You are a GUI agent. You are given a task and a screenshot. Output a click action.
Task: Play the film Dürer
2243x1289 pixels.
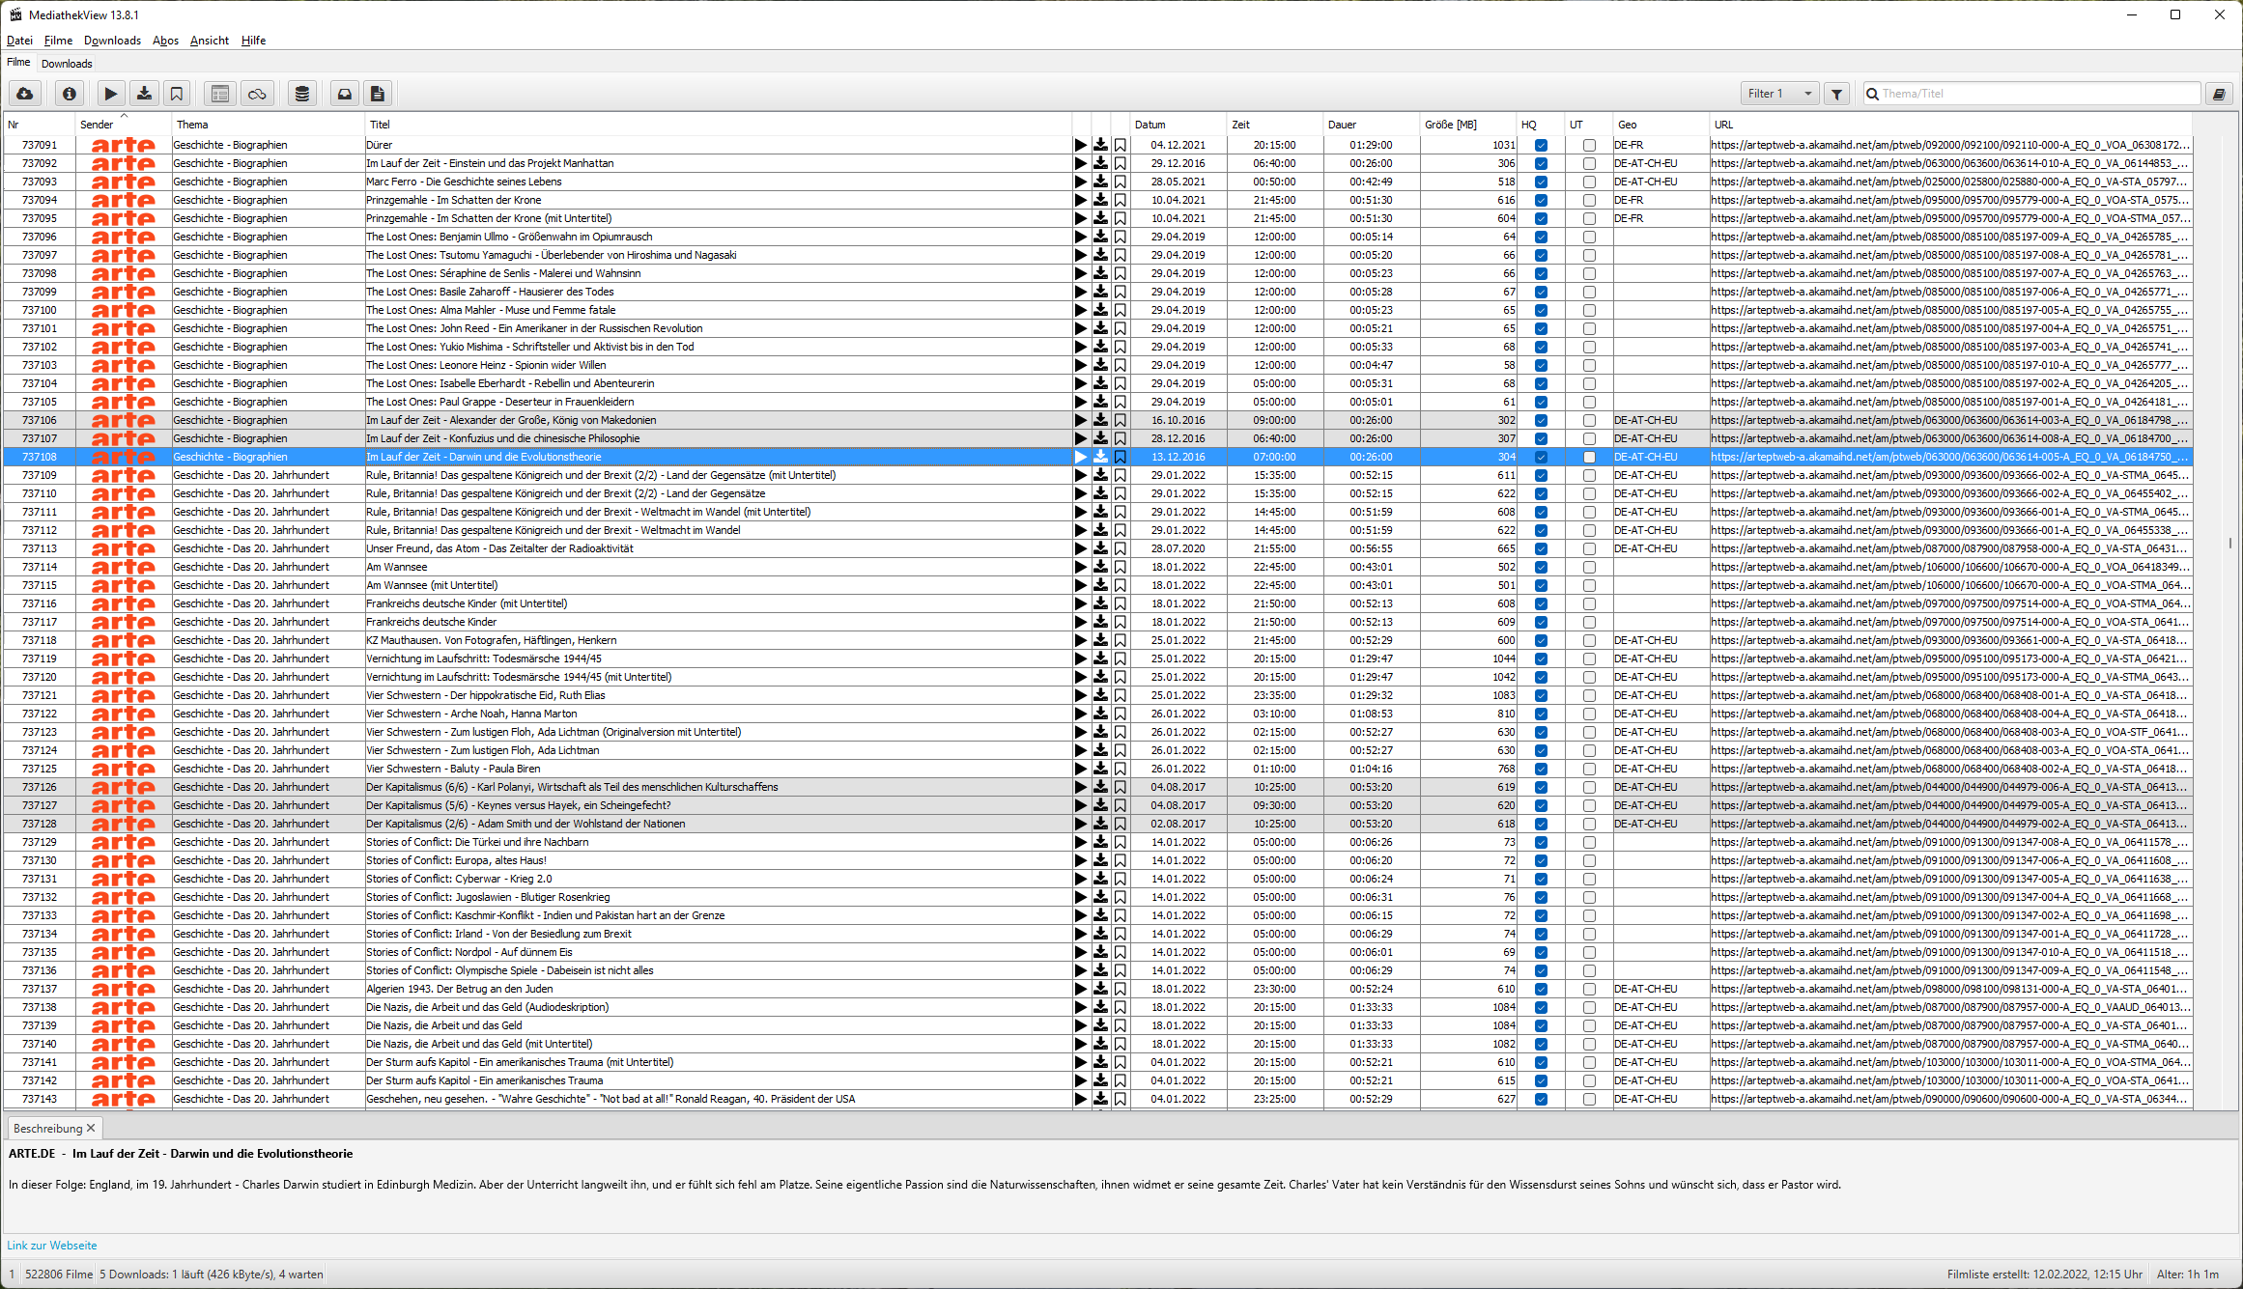point(1081,145)
